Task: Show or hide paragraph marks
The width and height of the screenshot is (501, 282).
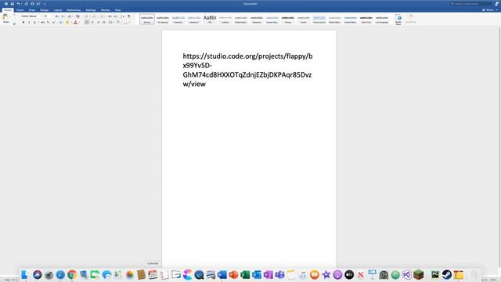Action: tap(128, 16)
